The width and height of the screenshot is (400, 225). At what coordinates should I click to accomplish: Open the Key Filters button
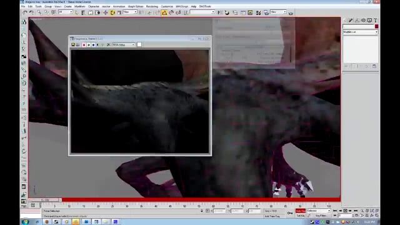click(x=321, y=216)
